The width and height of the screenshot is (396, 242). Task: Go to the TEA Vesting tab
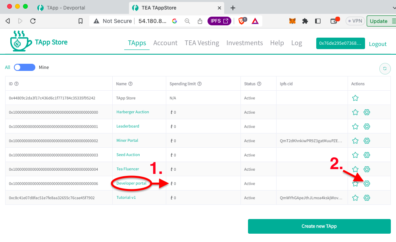point(202,43)
